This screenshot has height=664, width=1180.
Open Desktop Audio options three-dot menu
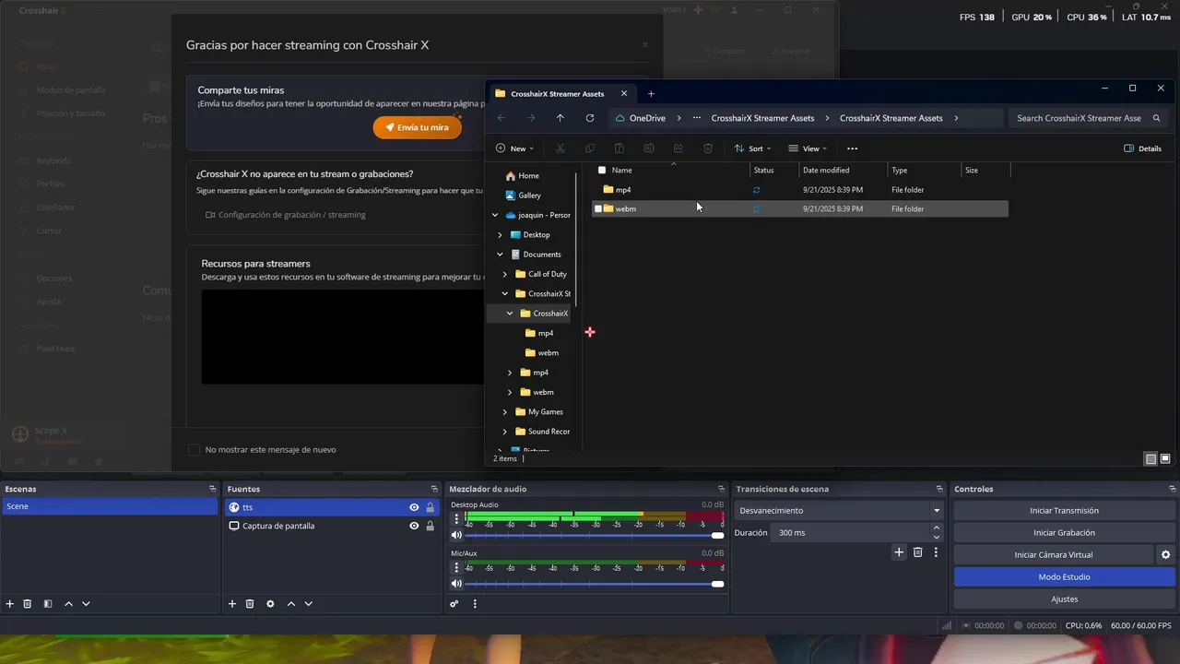(x=456, y=518)
